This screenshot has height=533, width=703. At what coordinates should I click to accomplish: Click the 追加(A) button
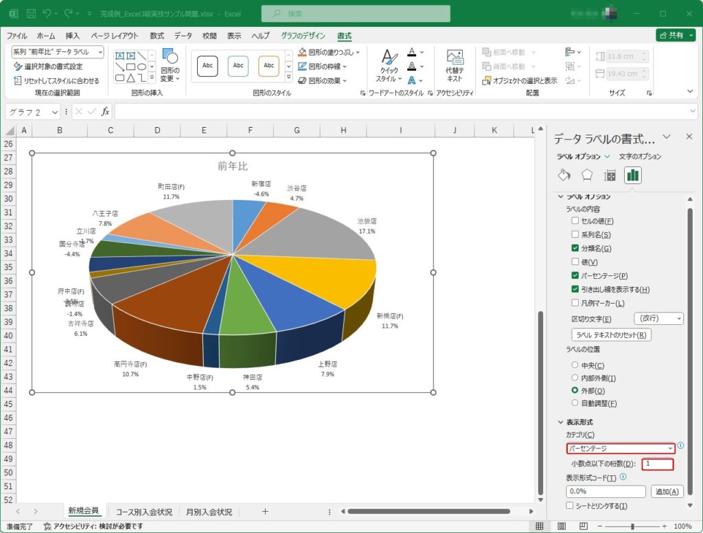[667, 491]
